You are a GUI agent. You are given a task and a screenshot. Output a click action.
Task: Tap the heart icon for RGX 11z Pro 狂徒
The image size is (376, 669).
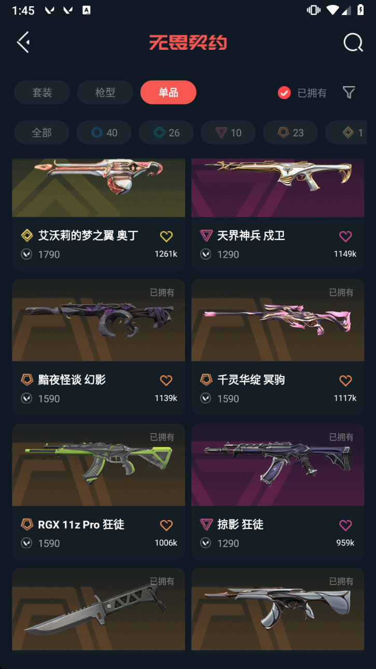click(x=166, y=525)
